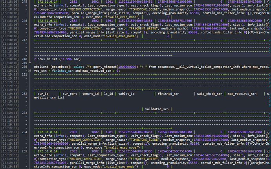
Task: Click IP 172.31.0.14 on line 245
Action: (x=48, y=2)
